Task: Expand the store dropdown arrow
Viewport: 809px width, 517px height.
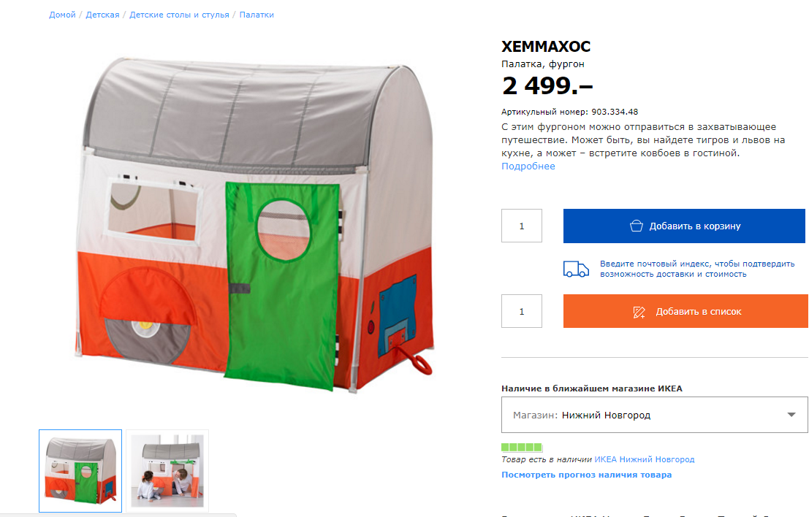Action: coord(791,415)
